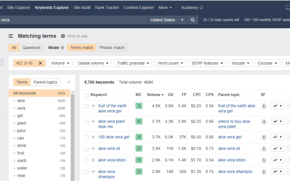The width and height of the screenshot is (290, 181).
Task: Check aloe vera lotion row
Action: pyautogui.click(x=86, y=160)
